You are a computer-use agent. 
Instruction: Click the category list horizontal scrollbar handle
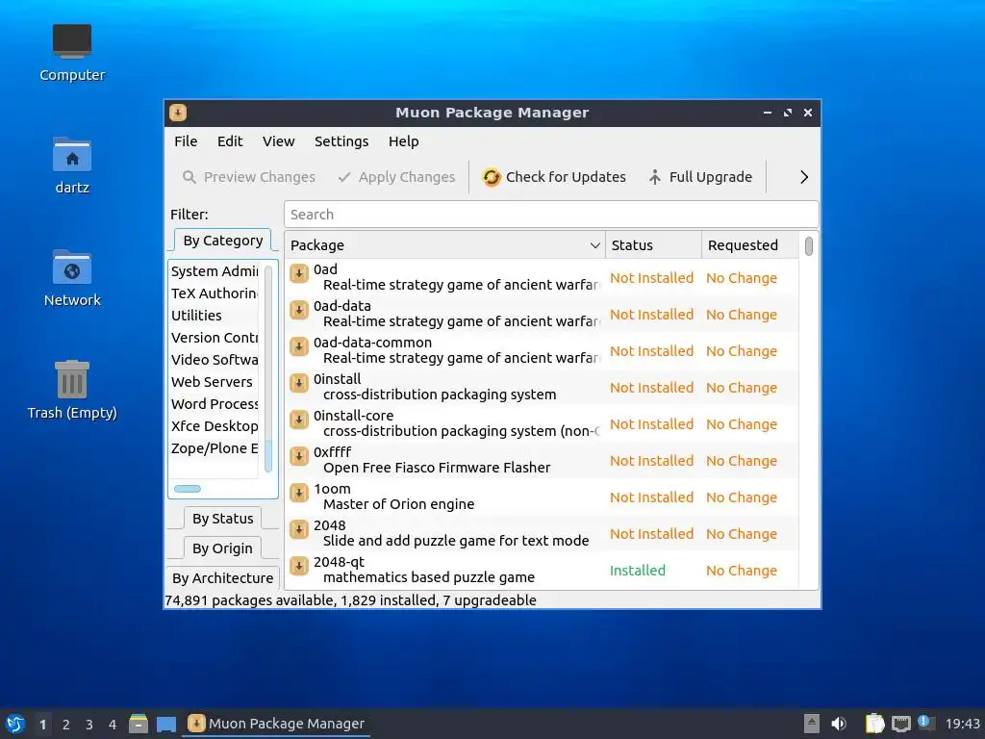point(188,489)
